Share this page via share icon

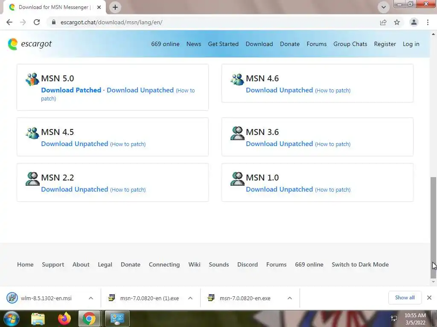tap(383, 22)
